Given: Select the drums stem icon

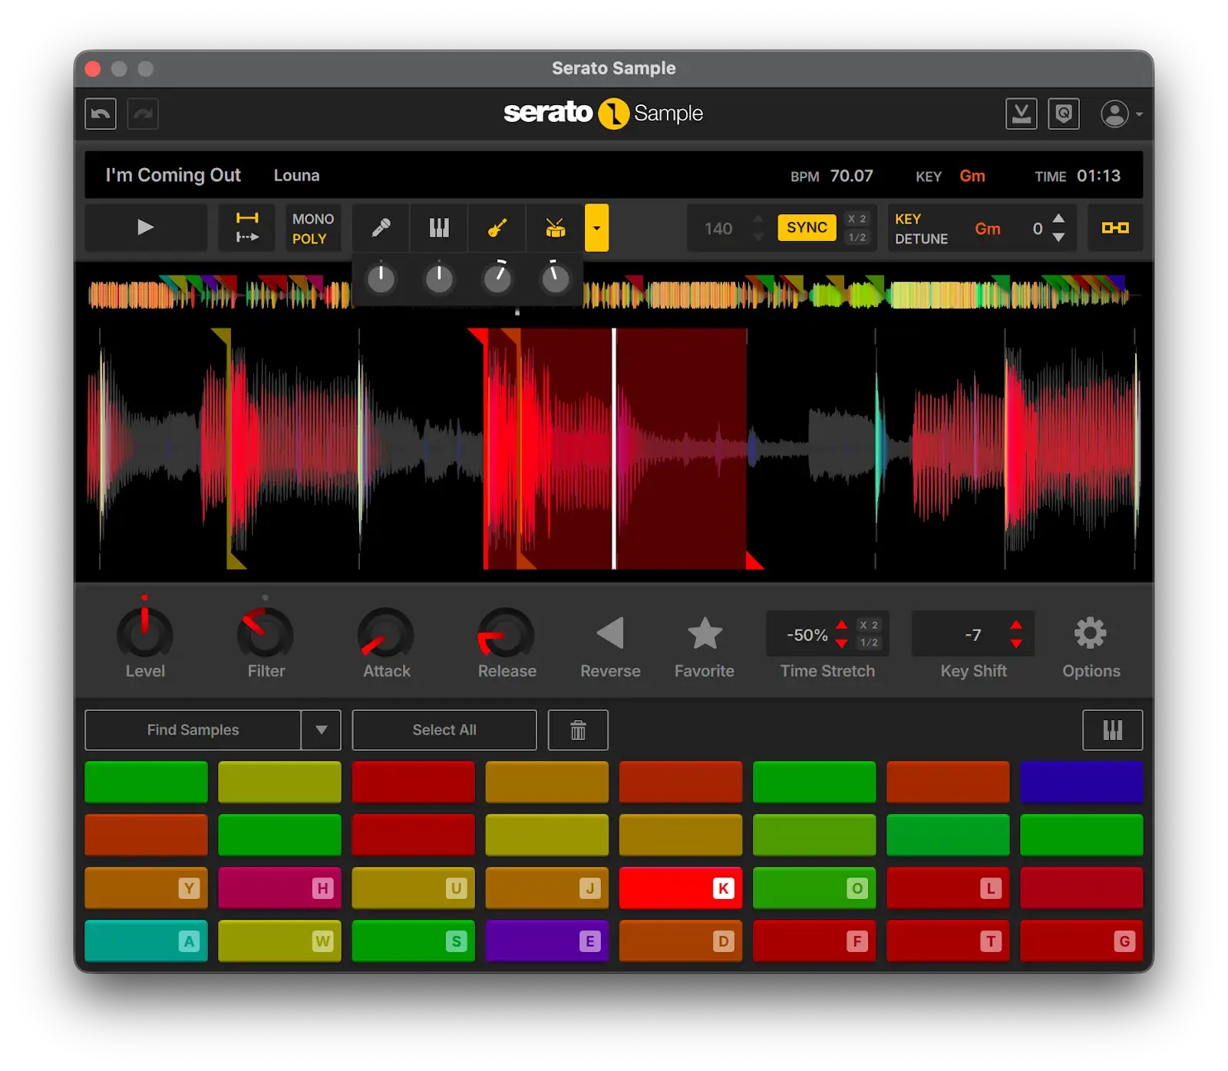Looking at the screenshot, I should point(555,228).
